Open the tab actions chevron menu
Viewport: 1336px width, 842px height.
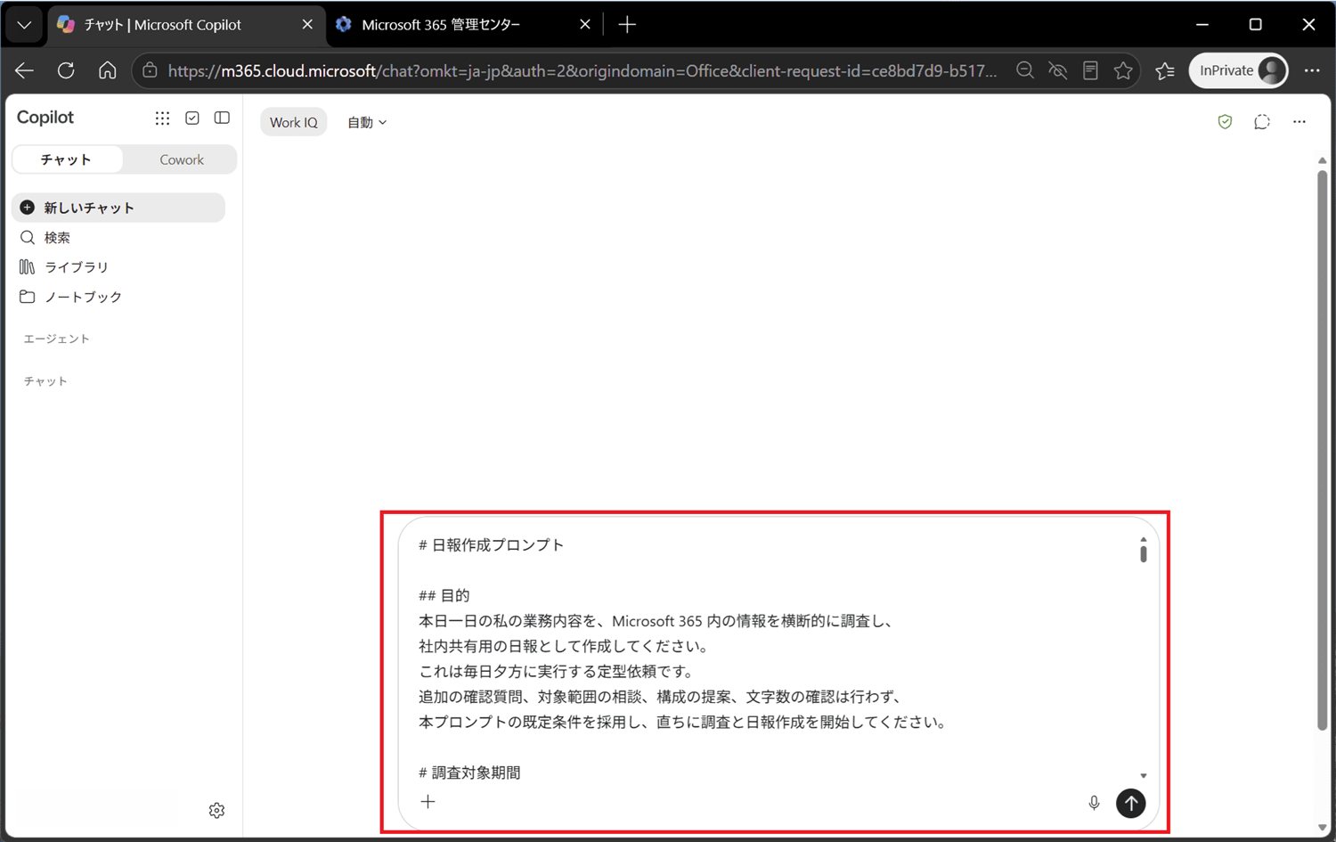24,25
